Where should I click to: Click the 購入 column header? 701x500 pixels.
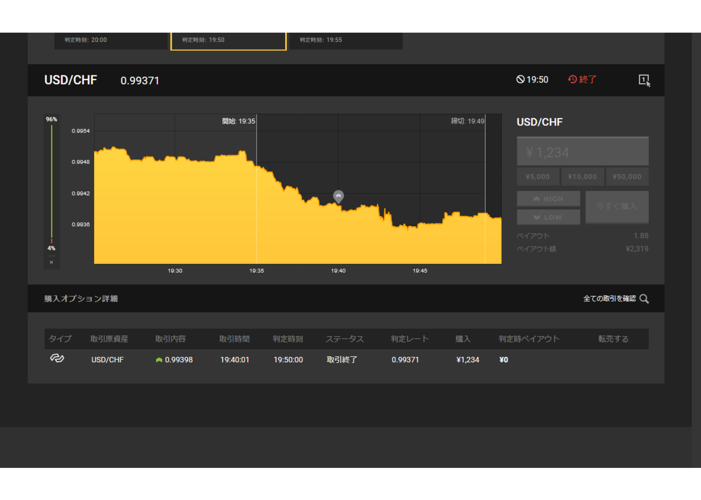(x=463, y=339)
